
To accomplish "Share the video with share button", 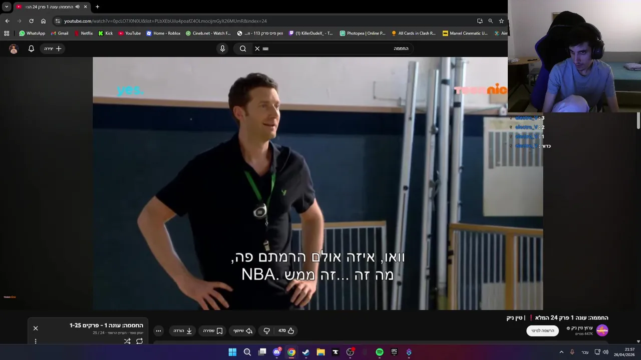I will (x=242, y=330).
